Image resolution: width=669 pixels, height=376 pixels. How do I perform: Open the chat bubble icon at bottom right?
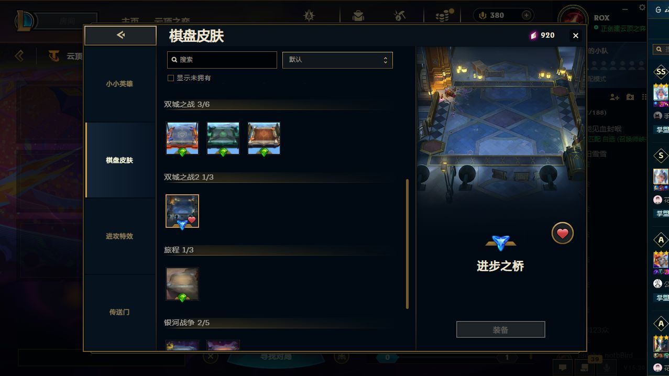tap(562, 368)
